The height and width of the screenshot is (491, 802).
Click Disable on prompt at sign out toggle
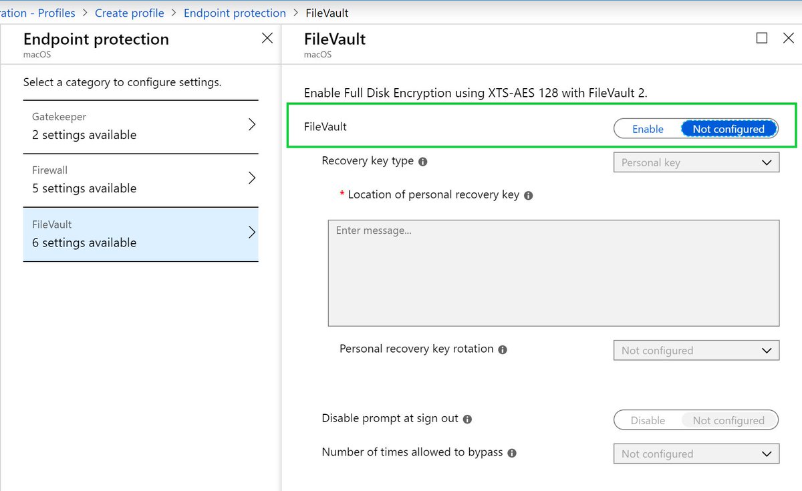647,420
